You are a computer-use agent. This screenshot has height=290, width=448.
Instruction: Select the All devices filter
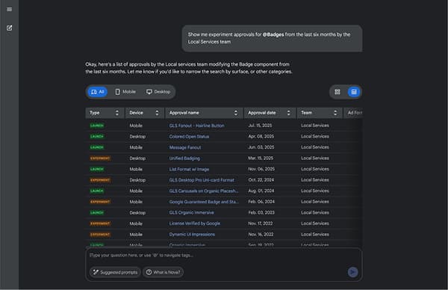click(97, 92)
